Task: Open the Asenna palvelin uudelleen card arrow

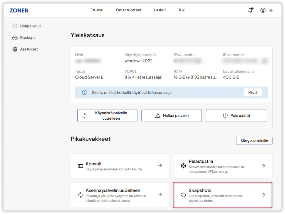Action: tap(160, 195)
